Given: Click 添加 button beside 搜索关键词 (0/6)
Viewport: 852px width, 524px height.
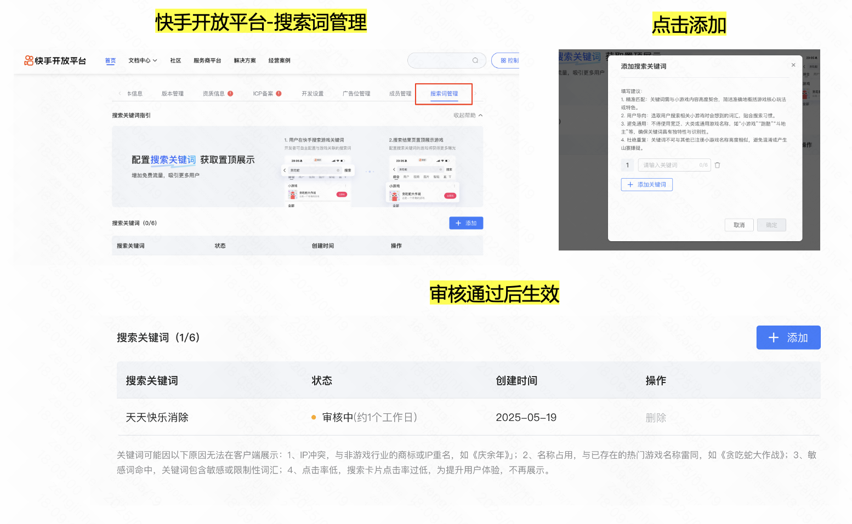Looking at the screenshot, I should [x=466, y=223].
